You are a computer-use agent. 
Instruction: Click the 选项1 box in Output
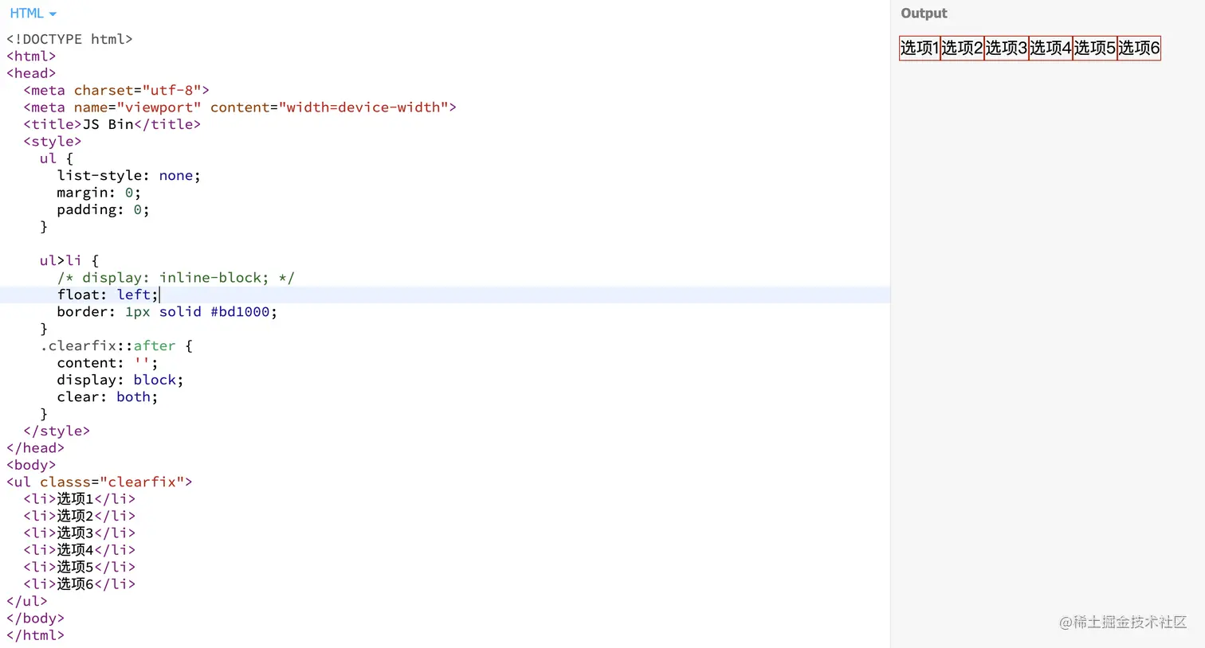[920, 48]
